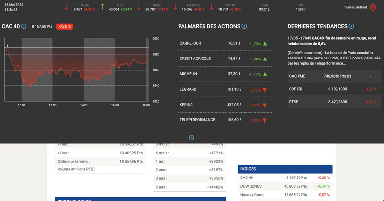Click NASDAQ red down arrow in ticker
This screenshot has height=201, width=384.
[175, 7]
